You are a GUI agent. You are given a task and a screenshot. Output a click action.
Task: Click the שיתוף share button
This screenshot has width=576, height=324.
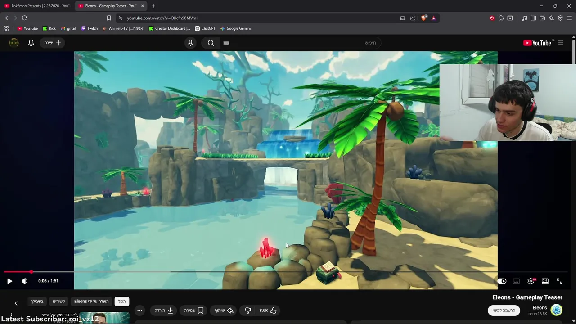pyautogui.click(x=224, y=310)
